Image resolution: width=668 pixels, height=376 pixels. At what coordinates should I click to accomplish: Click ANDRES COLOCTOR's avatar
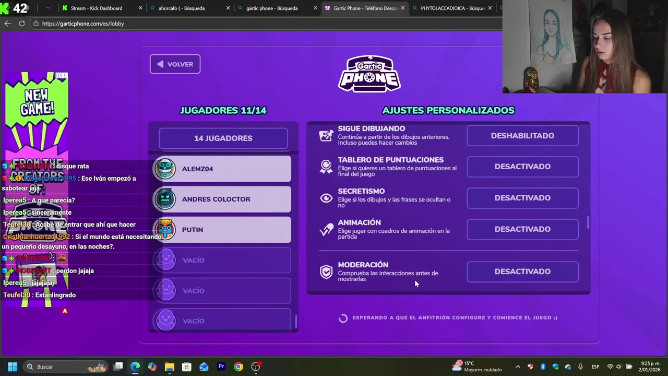(165, 199)
